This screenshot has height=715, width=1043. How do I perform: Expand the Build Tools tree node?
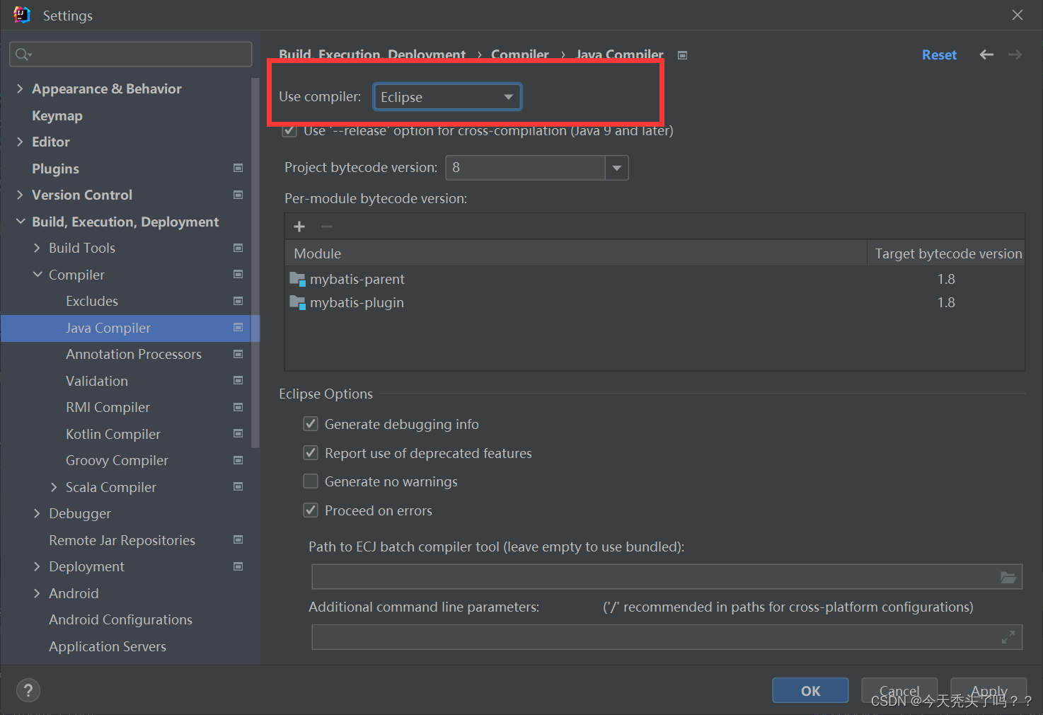tap(38, 248)
